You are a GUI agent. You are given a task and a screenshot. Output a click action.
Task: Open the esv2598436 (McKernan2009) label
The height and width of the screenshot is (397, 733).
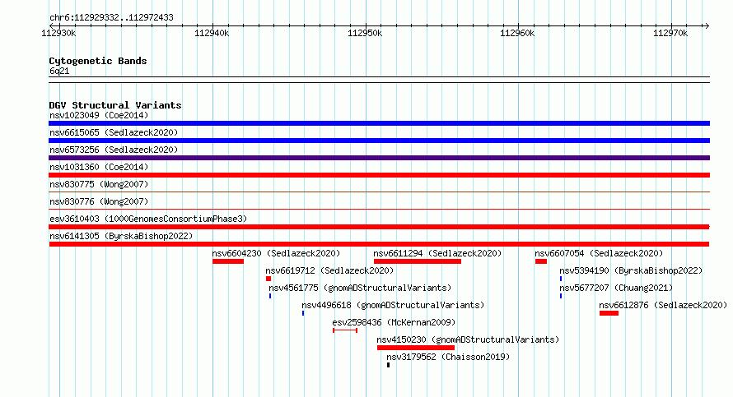click(394, 322)
